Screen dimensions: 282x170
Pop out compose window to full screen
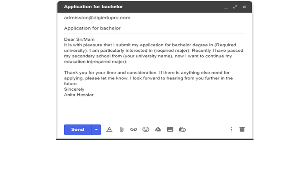tap(235, 7)
